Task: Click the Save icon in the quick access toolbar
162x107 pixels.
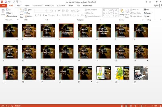Action: pyautogui.click(x=6, y=2)
